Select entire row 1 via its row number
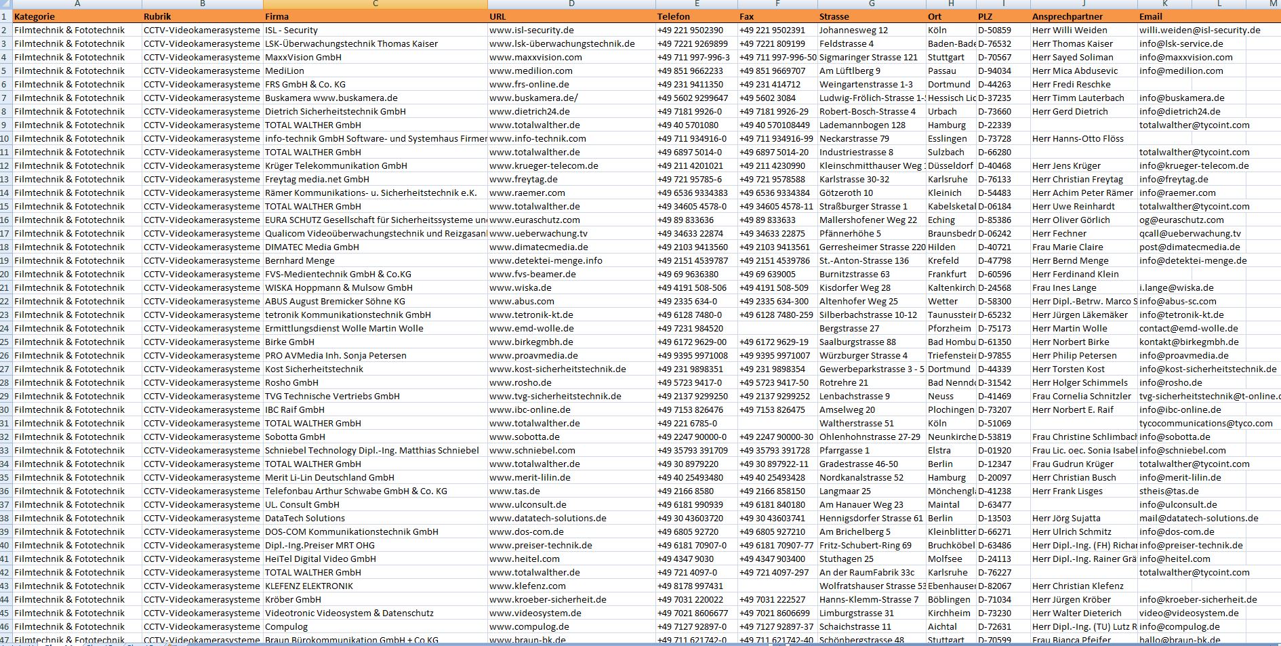 point(5,16)
